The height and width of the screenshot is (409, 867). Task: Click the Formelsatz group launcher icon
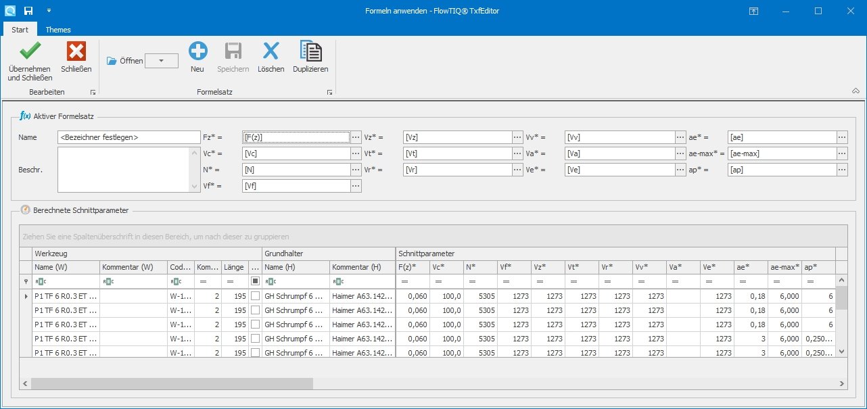[329, 92]
